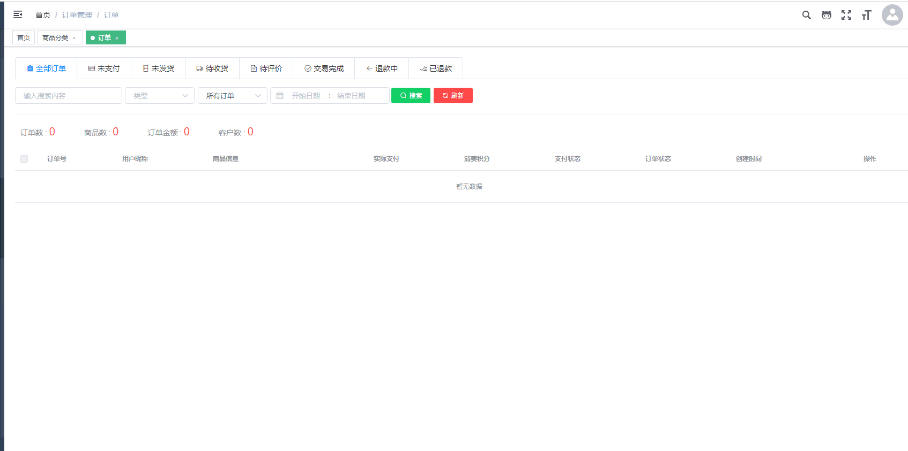Image resolution: width=908 pixels, height=451 pixels.
Task: Open the 所有订单 dropdown
Action: click(x=232, y=96)
